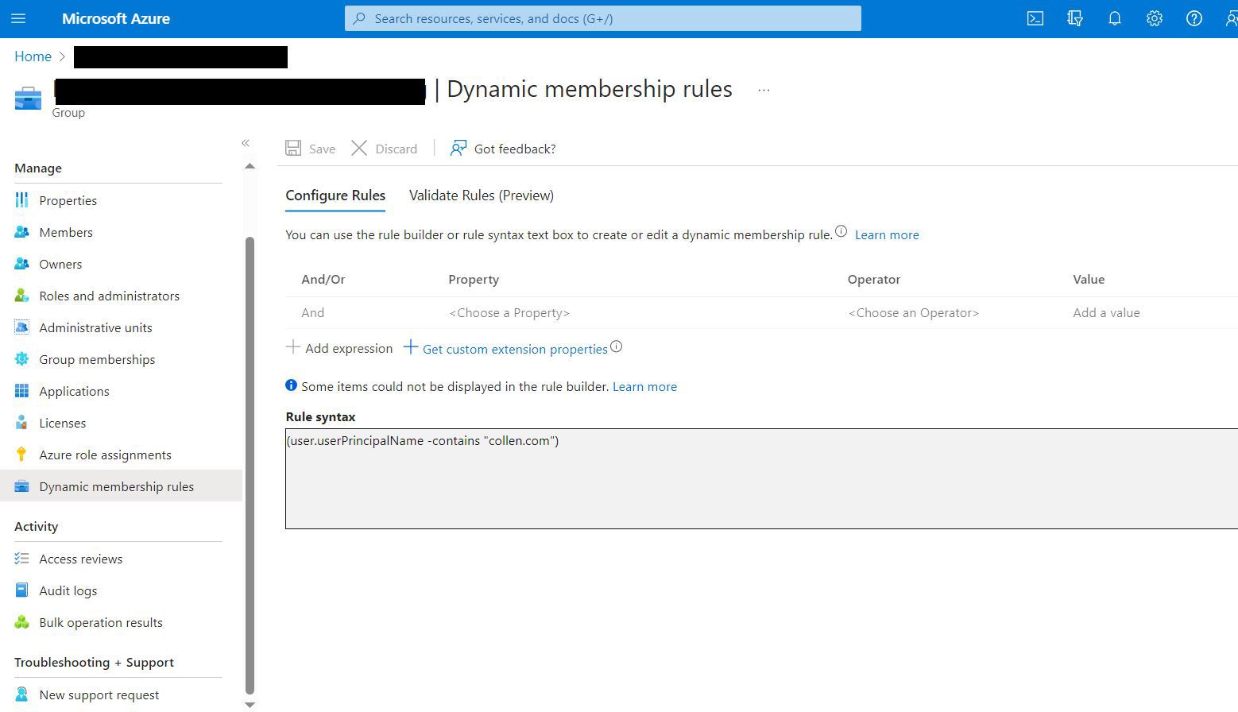Click inside the Rule syntax text box
Viewport: 1238px width, 712px height.
pyautogui.click(x=761, y=478)
